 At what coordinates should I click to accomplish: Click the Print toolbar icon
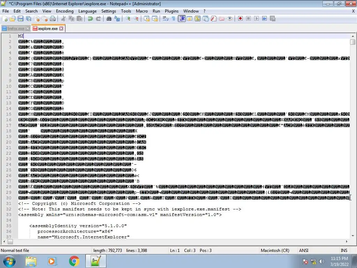pos(53,19)
